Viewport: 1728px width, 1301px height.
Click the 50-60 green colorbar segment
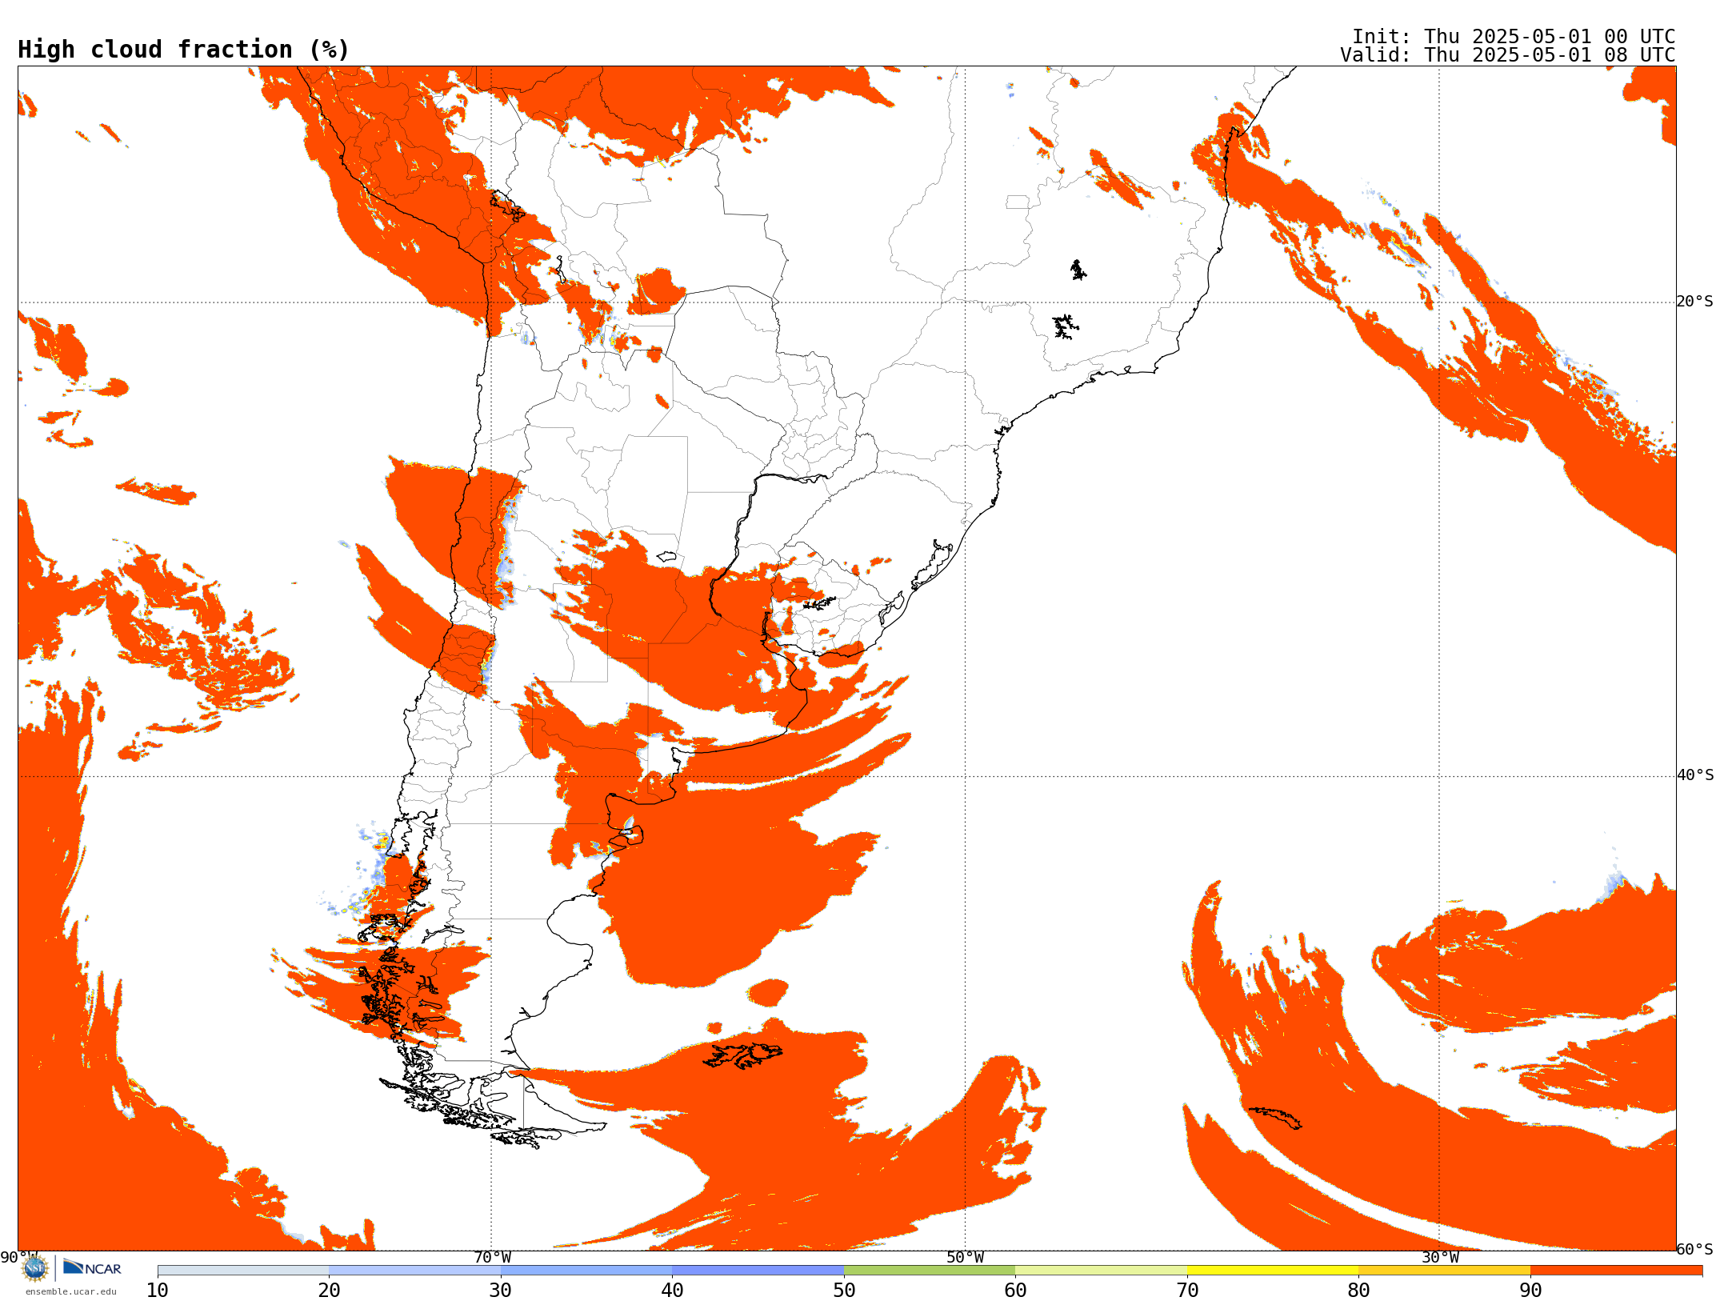coord(930,1270)
